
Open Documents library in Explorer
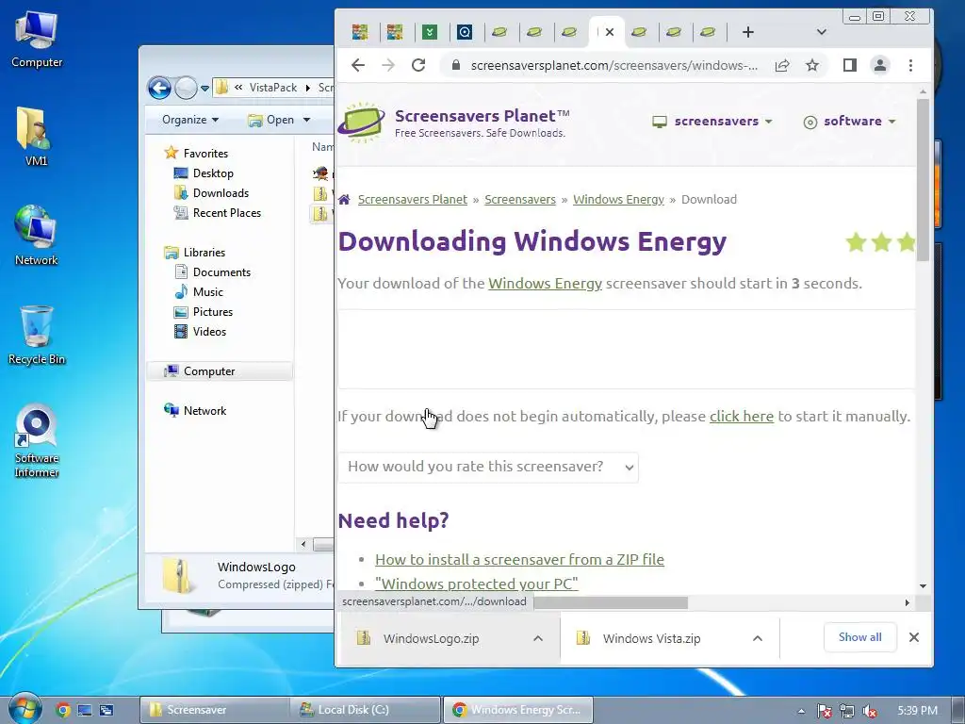[x=221, y=272]
